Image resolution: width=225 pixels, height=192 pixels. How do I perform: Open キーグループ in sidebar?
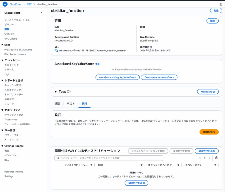[12, 140]
